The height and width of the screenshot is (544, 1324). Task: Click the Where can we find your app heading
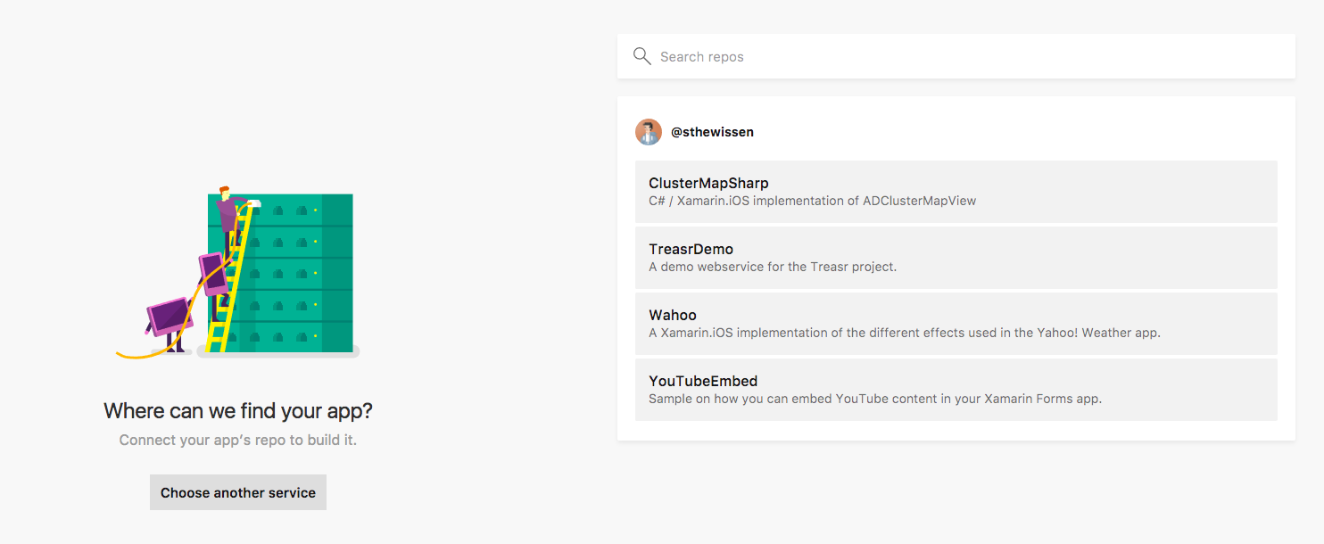[237, 410]
